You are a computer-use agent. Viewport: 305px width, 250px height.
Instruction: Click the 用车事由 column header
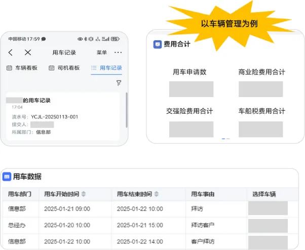point(203,194)
